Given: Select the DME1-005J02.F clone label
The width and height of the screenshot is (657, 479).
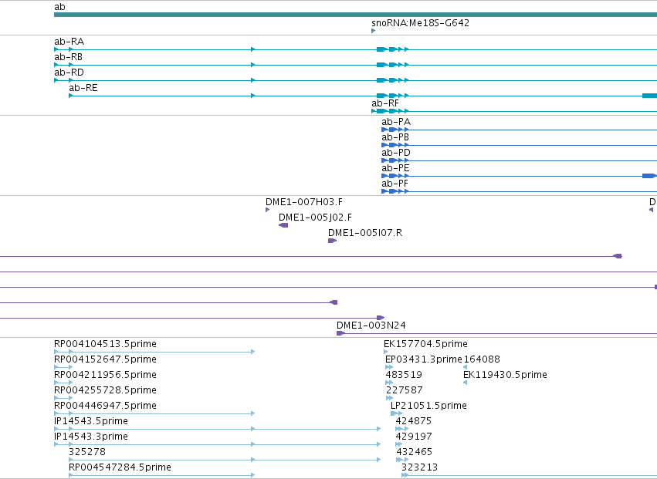Looking at the screenshot, I should 316,218.
